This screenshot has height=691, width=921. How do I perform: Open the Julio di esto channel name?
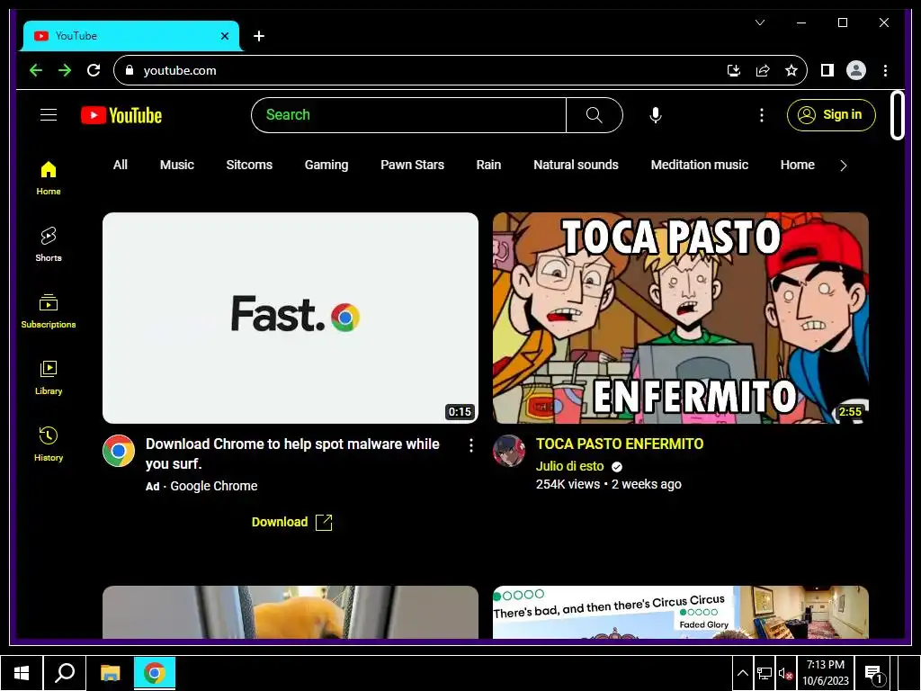pos(569,467)
